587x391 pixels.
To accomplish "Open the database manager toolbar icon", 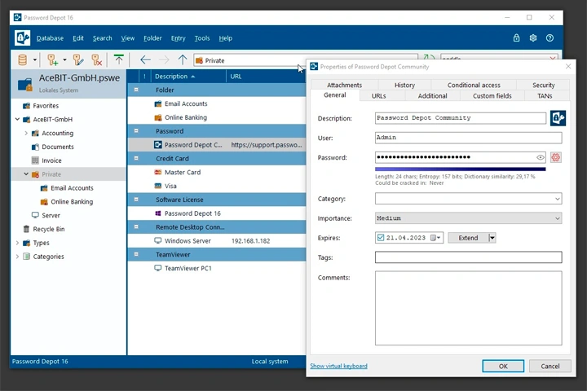I will pyautogui.click(x=23, y=59).
